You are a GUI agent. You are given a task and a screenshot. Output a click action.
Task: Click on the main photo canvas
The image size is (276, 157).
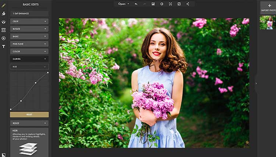point(154,83)
